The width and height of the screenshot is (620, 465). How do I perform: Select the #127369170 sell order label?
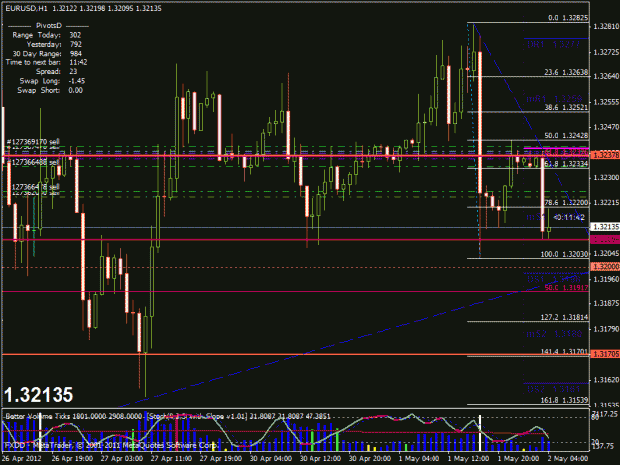point(33,142)
